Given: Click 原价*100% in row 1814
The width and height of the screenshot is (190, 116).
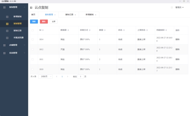Looking at the screenshot, I should 85,40.
